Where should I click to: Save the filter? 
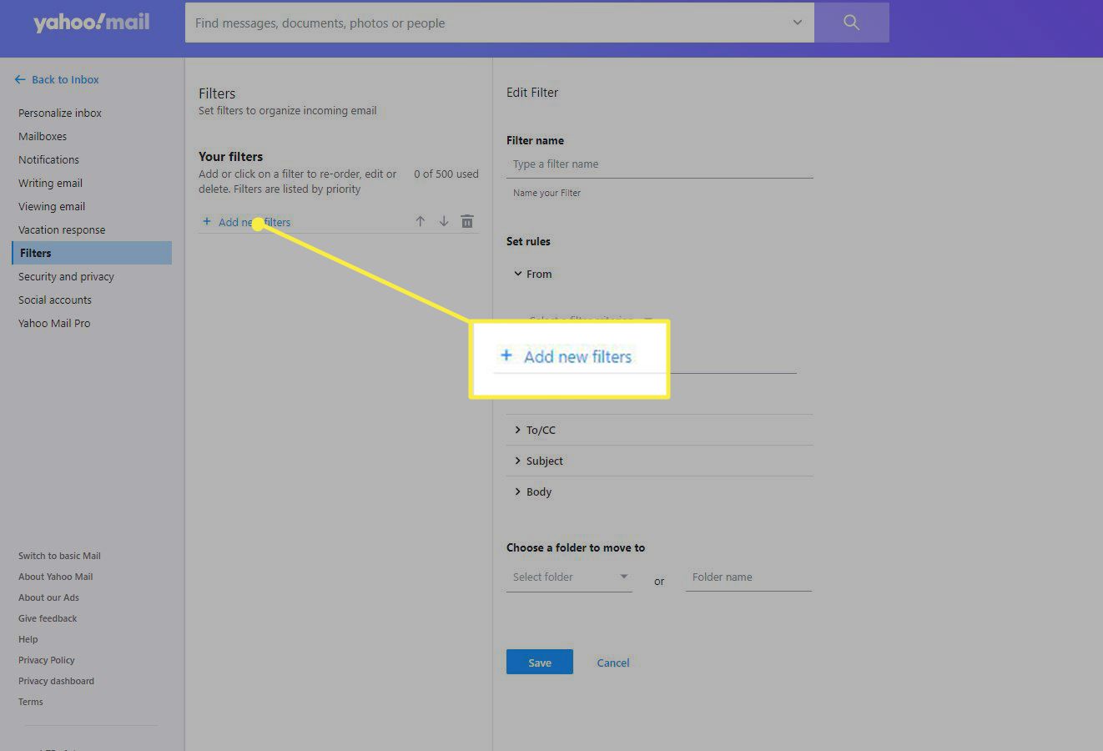click(x=540, y=662)
